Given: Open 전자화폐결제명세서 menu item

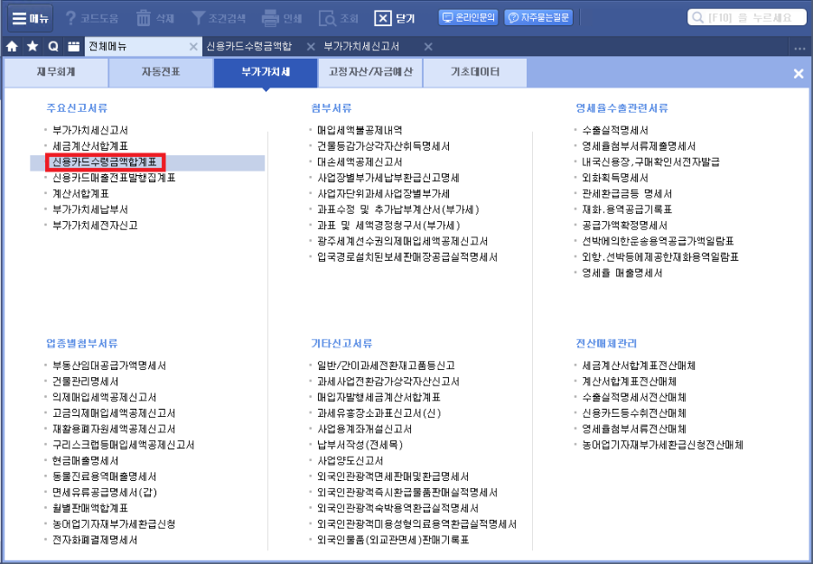Looking at the screenshot, I should 95,541.
